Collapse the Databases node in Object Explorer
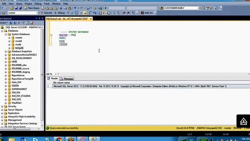Image resolution: width=250 pixels, height=141 pixels. (x=2, y=31)
